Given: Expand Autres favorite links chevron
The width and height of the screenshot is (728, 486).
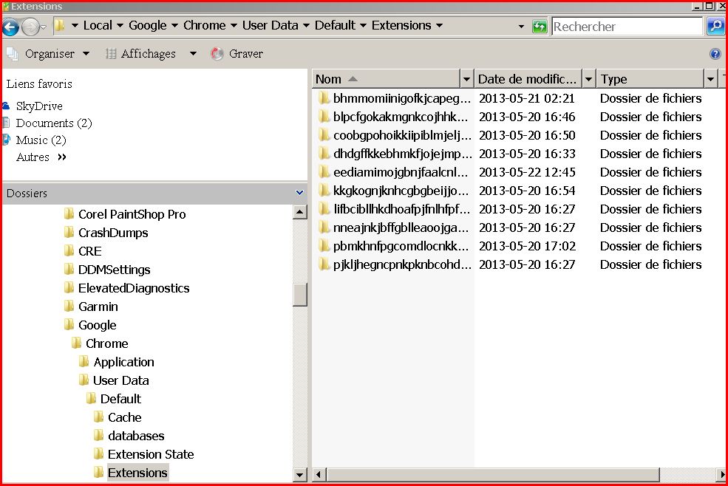Looking at the screenshot, I should 61,157.
